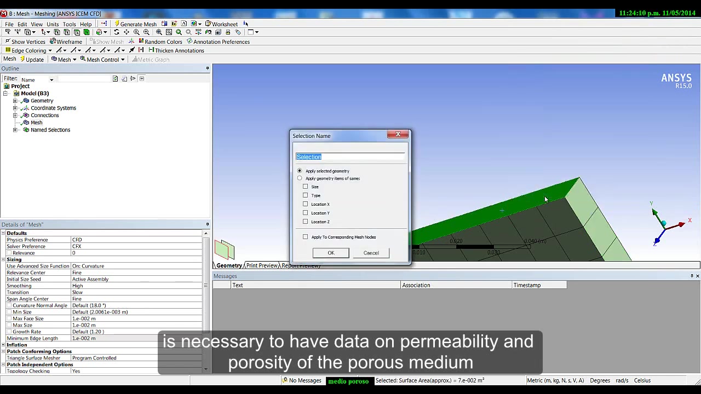Select the Mesh item in Outline tree

[x=36, y=123]
